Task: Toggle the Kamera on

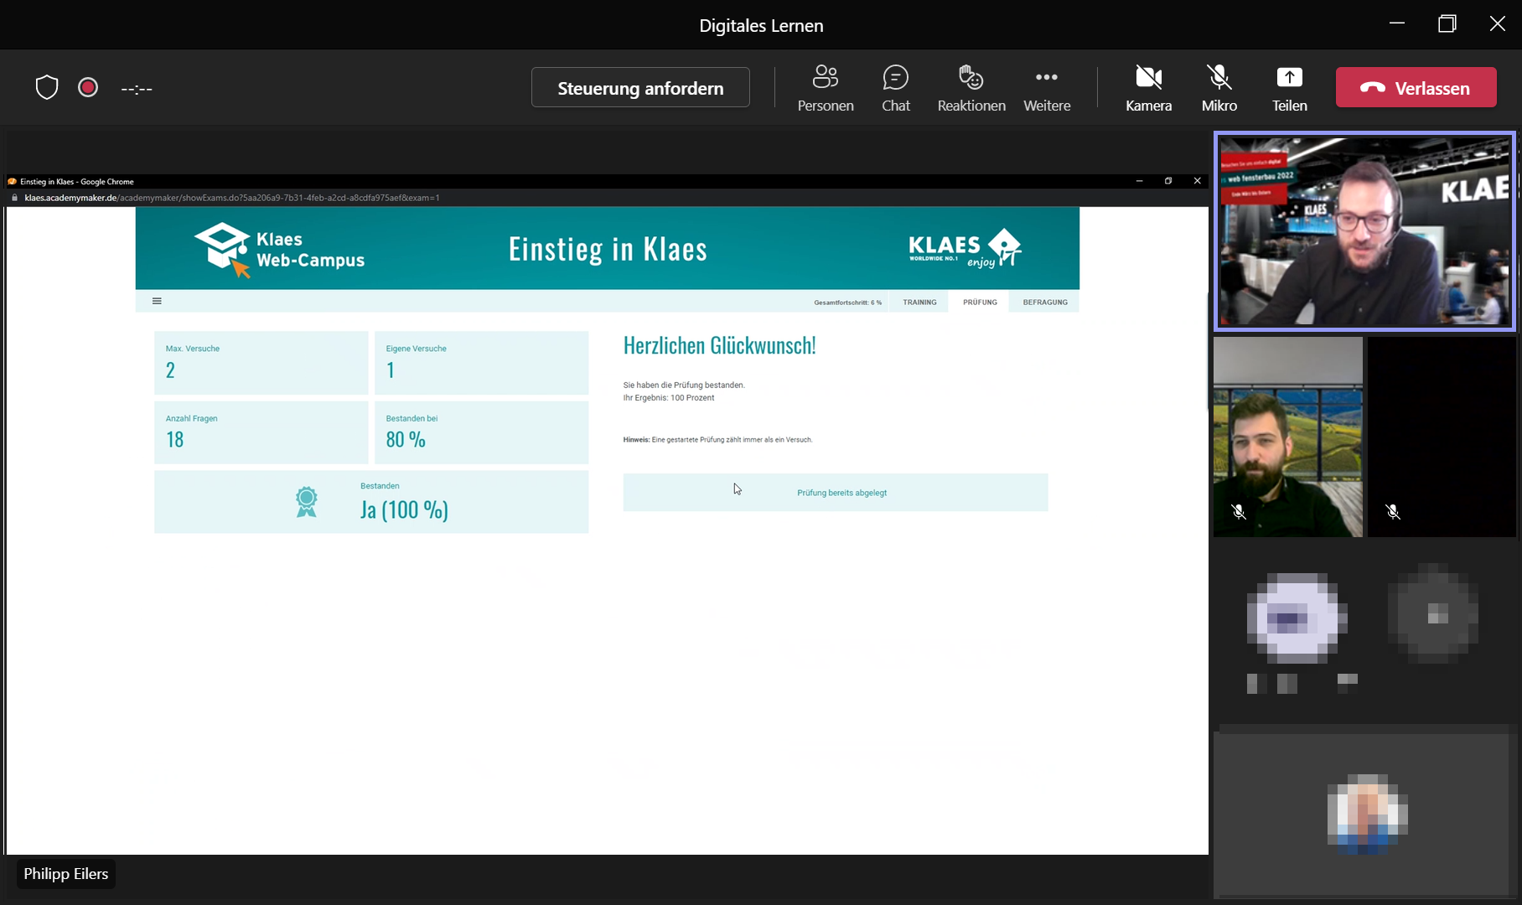Action: pos(1148,88)
